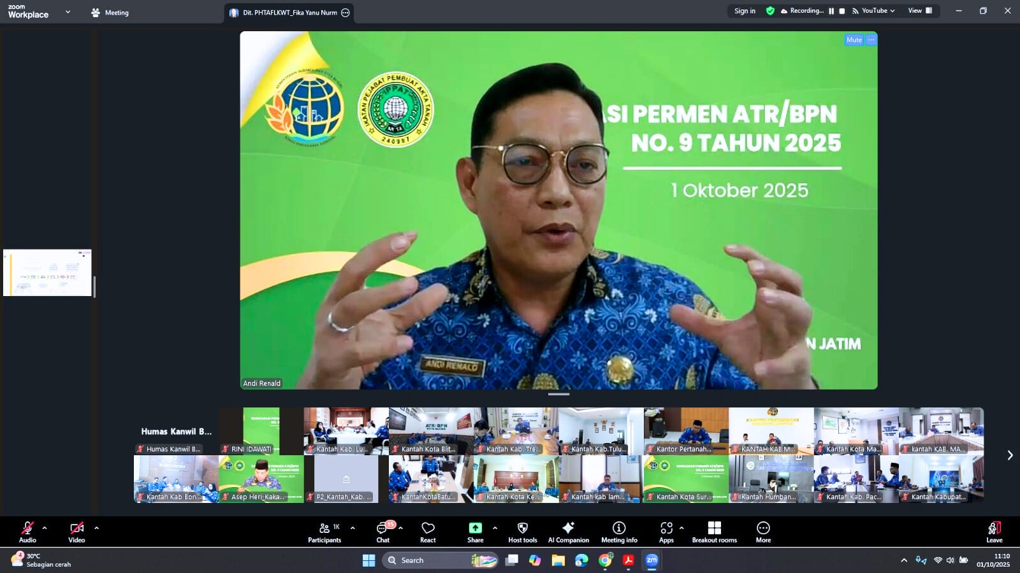Mute Andi Renald's video audio
The width and height of the screenshot is (1020, 573).
pos(853,39)
